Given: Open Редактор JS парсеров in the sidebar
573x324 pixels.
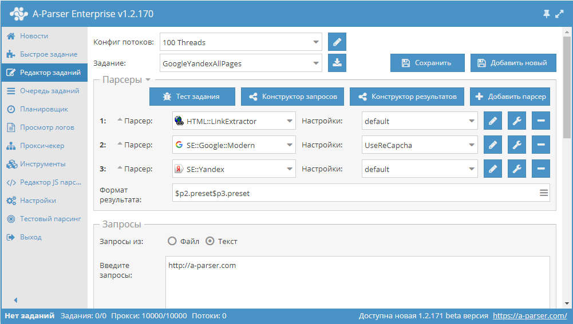Looking at the screenshot, I should pyautogui.click(x=44, y=182).
